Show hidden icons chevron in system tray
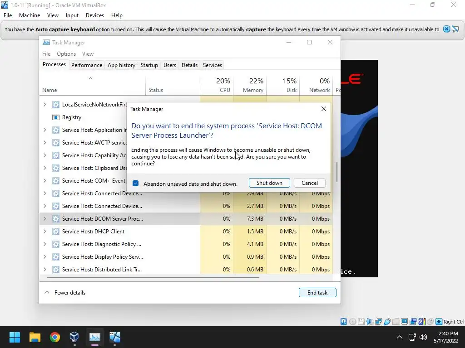The image size is (465, 348). tap(400, 337)
